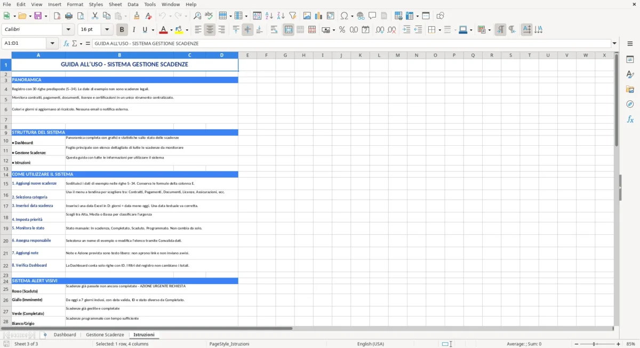Click Sort Ascending icon
Image resolution: width=640 pixels, height=348 pixels.
(x=269, y=16)
